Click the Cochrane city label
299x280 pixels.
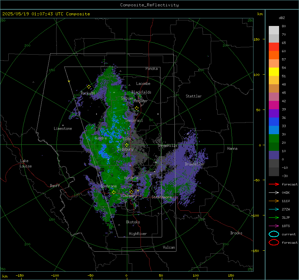coord(109,186)
